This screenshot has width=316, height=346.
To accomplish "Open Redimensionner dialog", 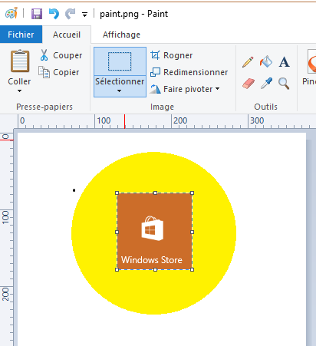I will tap(189, 72).
